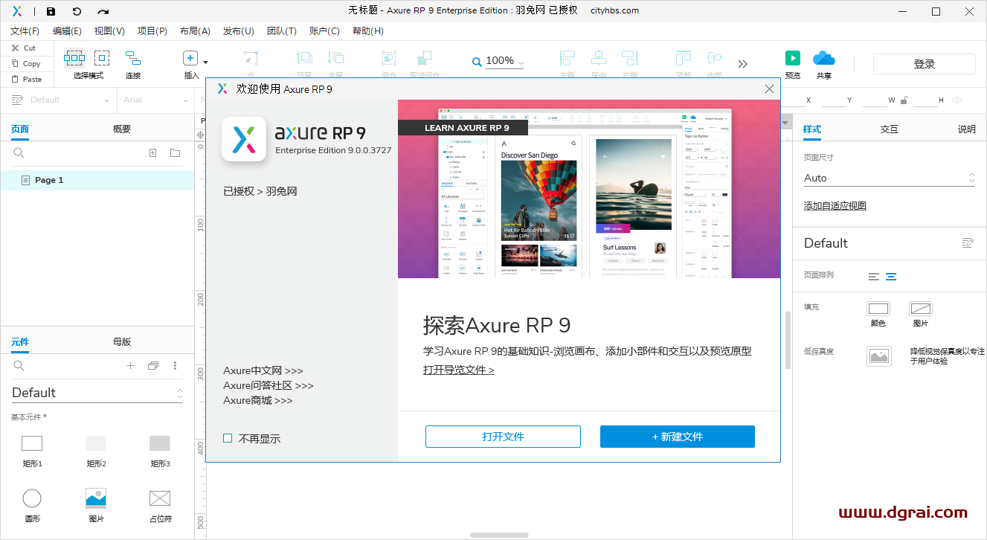This screenshot has width=987, height=540.
Task: Click the 新建文件 button
Action: [x=677, y=437]
